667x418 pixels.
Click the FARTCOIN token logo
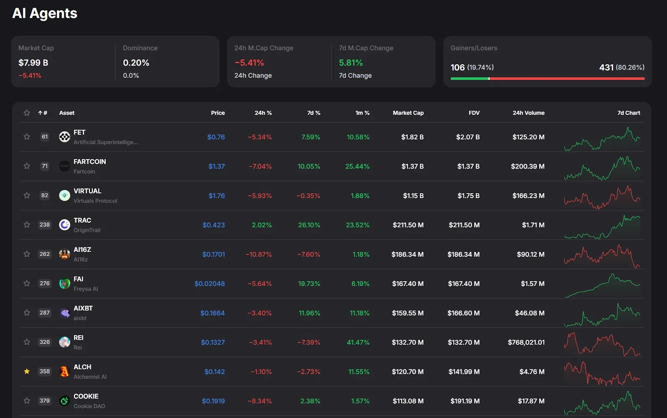pyautogui.click(x=64, y=166)
